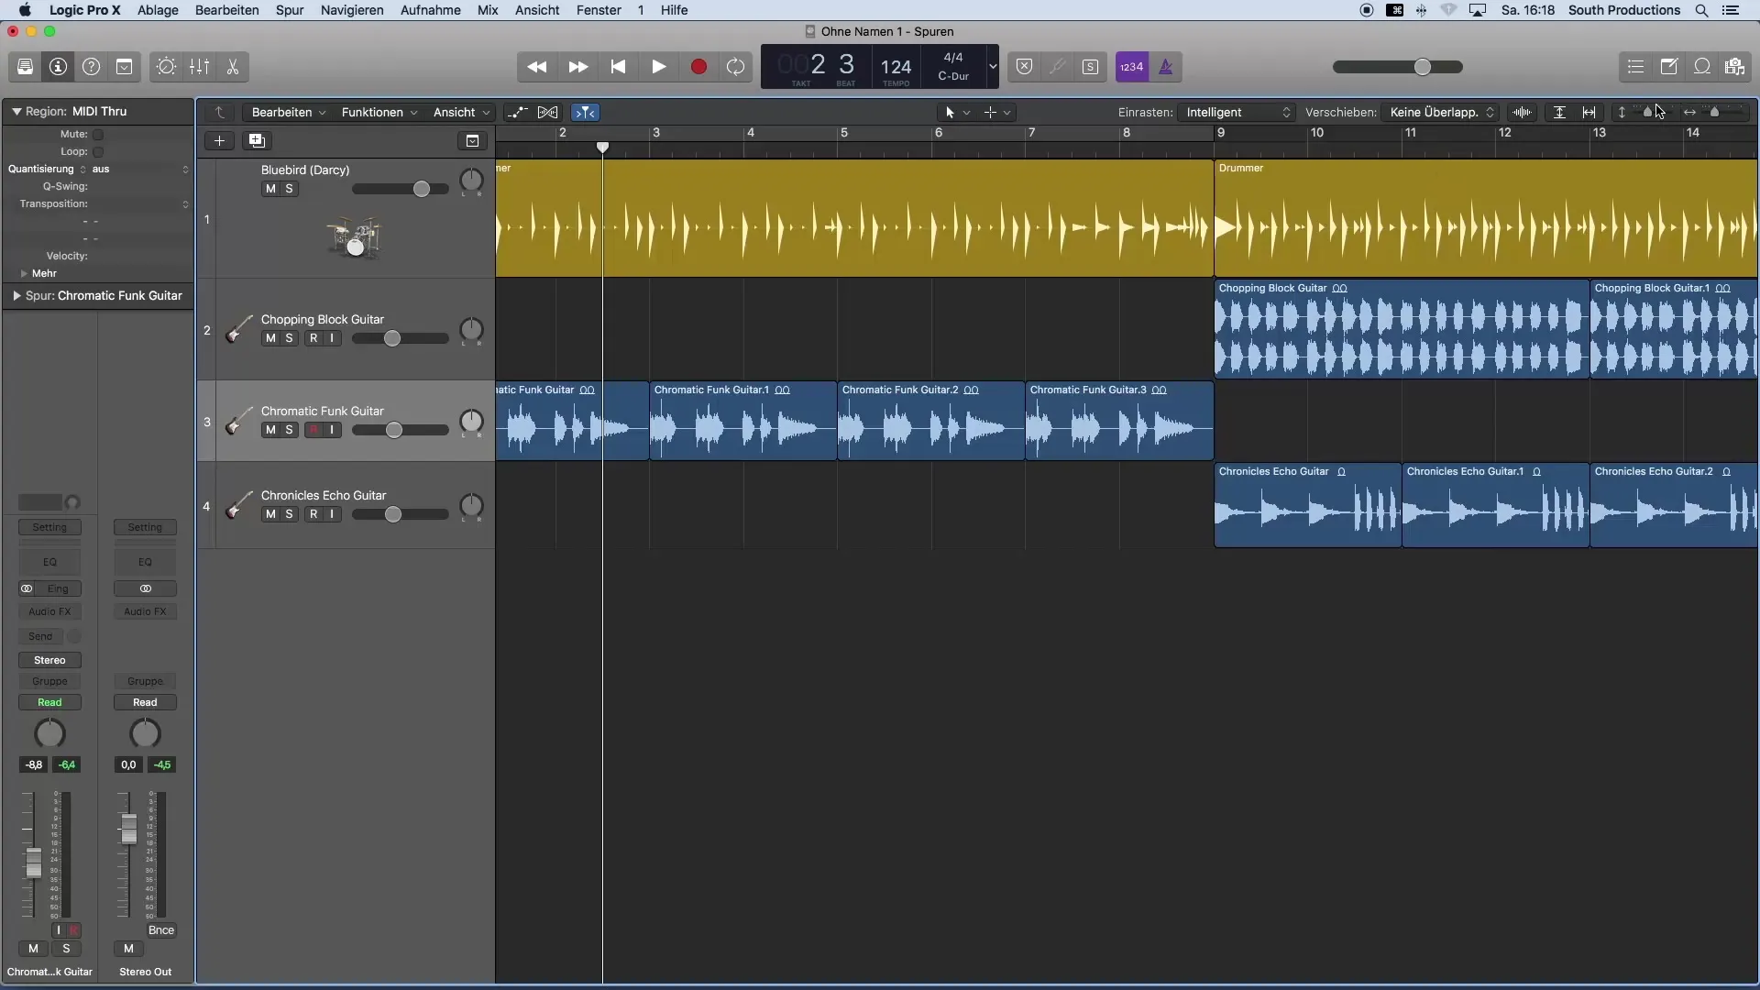Click the Rewind transport button
Screen dimensions: 1760x990
pyautogui.click(x=537, y=67)
